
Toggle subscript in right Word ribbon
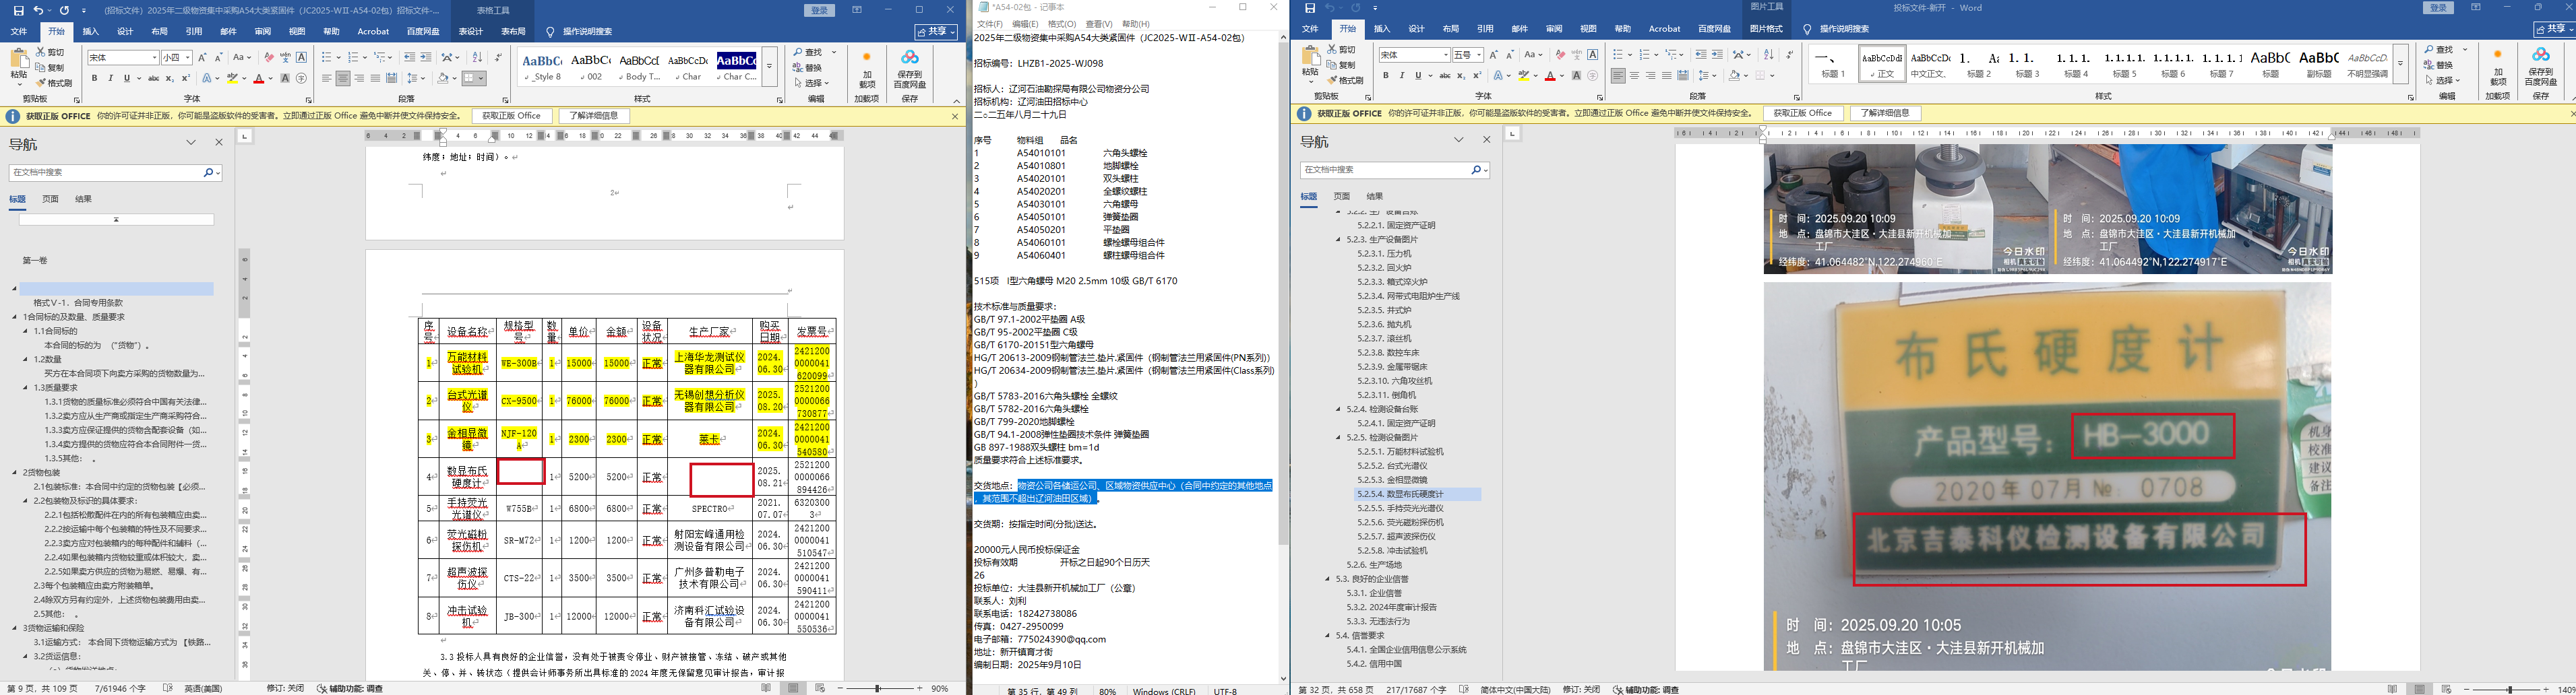[1460, 76]
